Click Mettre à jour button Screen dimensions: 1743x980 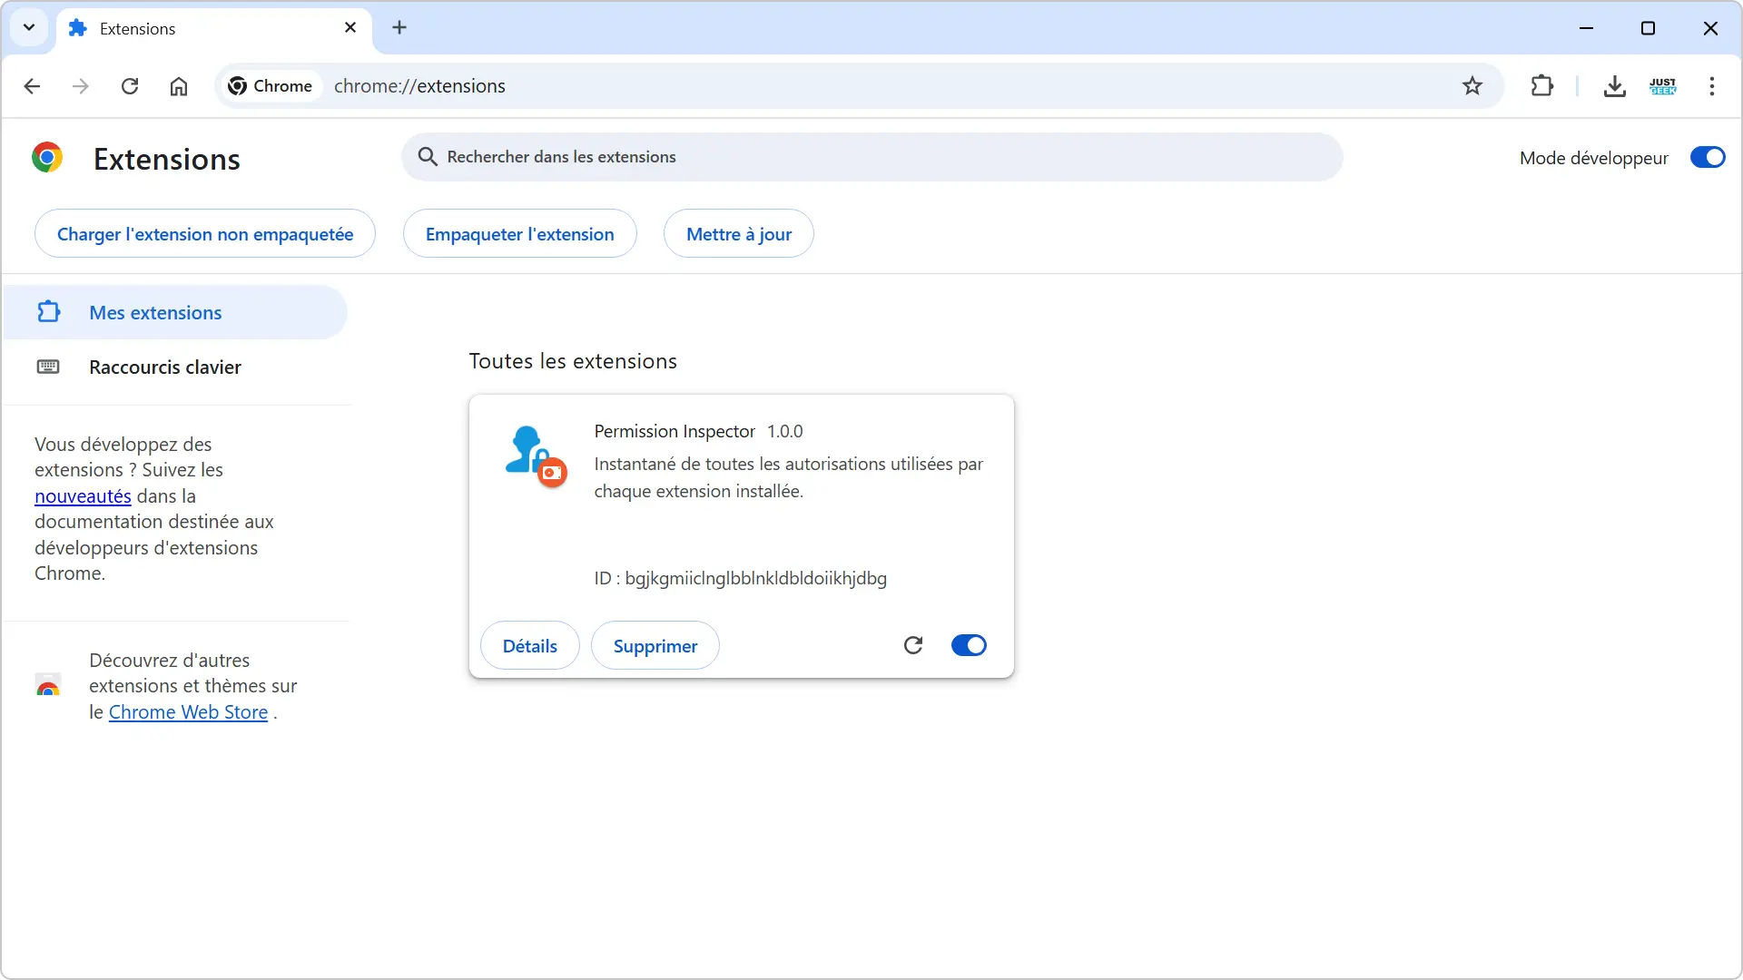pos(739,234)
